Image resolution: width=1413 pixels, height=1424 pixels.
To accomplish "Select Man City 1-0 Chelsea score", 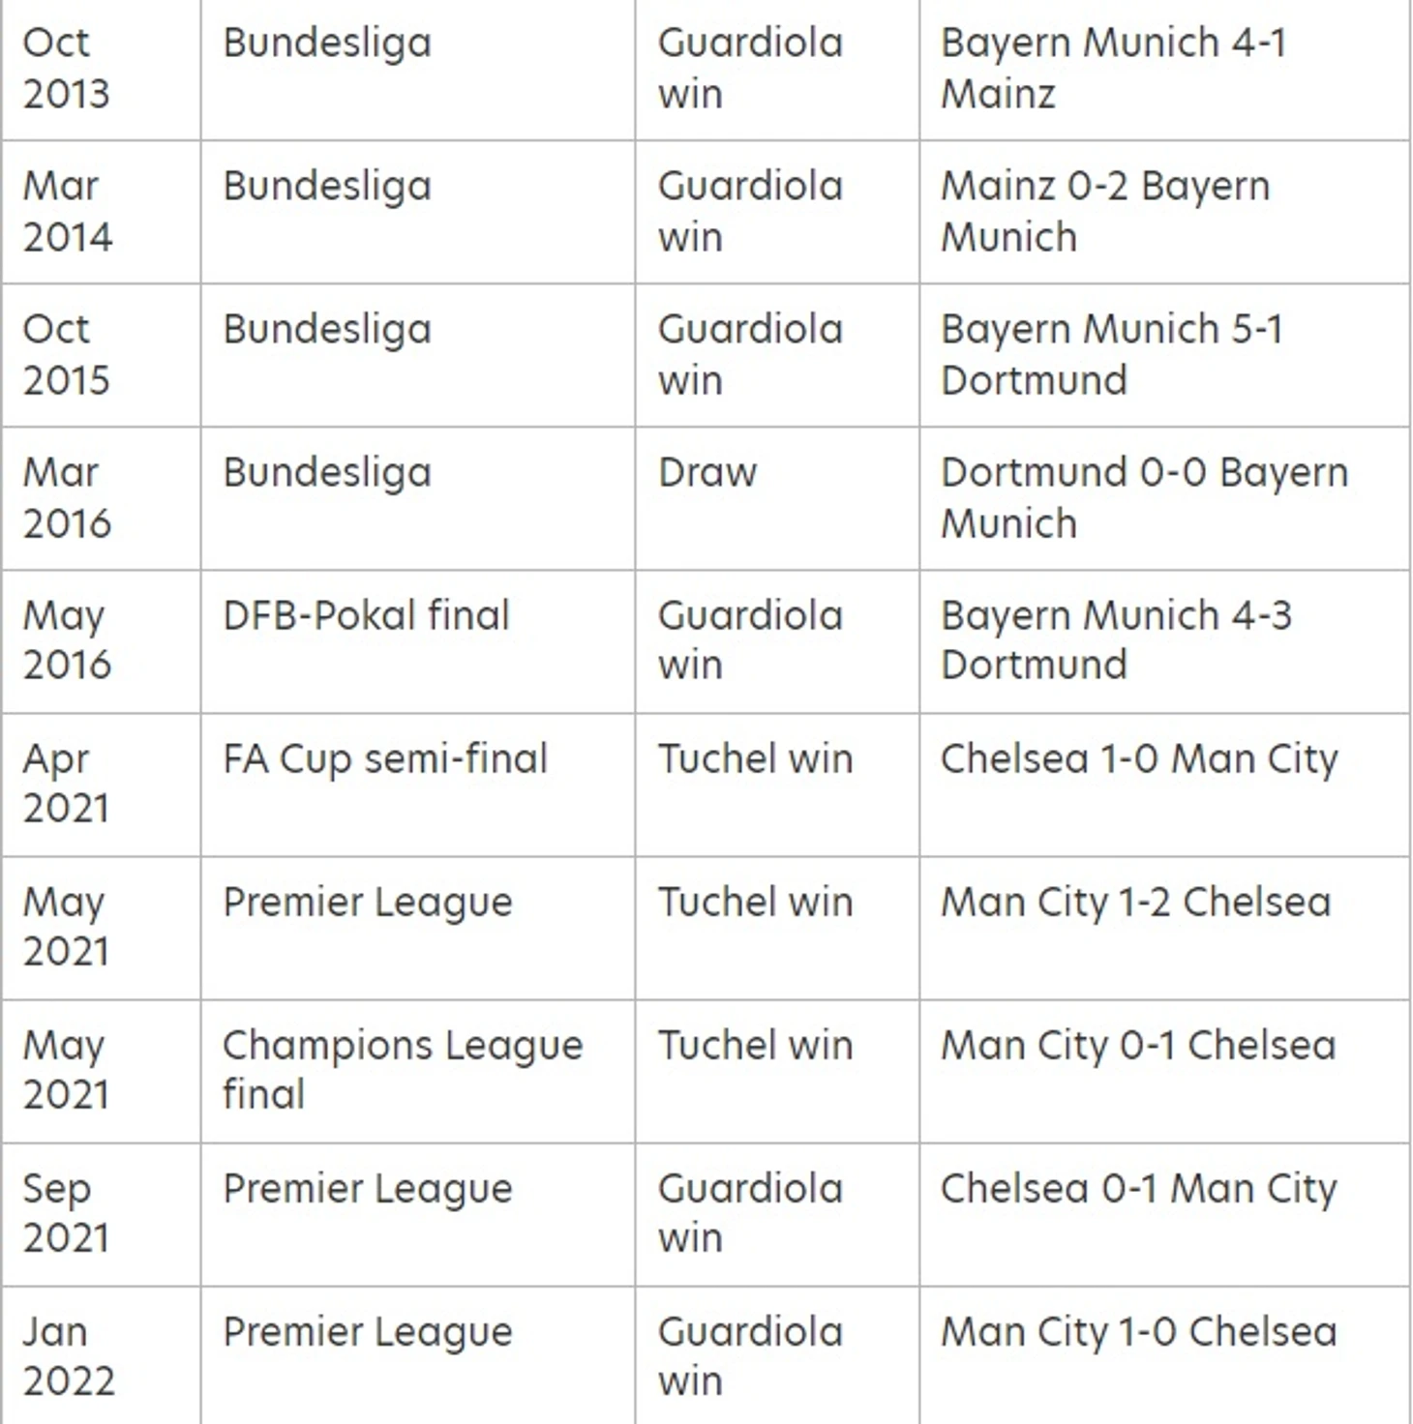I will pos(1138,1332).
